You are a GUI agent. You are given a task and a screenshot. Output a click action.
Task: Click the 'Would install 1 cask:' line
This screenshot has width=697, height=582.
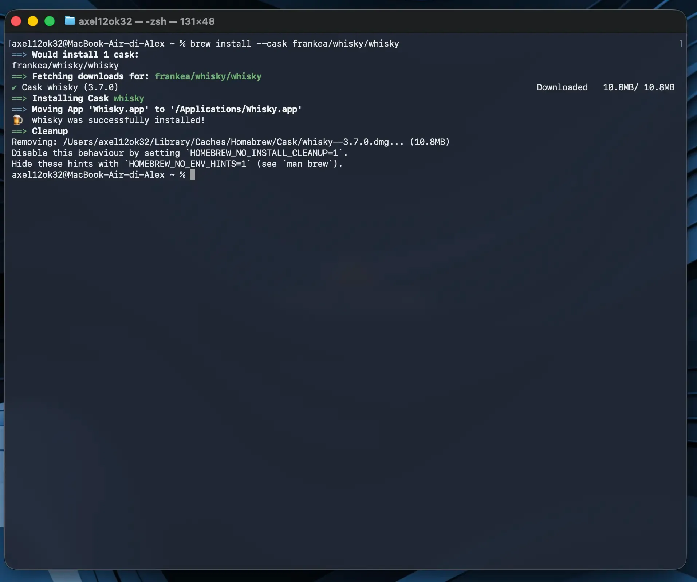pos(75,55)
